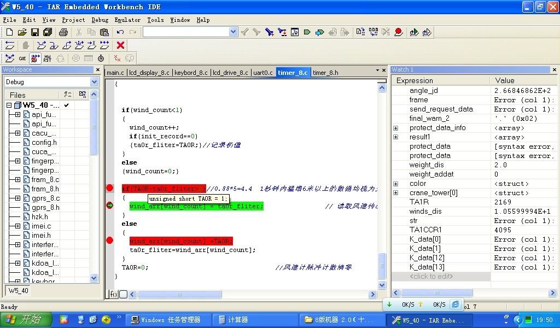This screenshot has height=328, width=560.
Task: Click the Toggle Bookmark green flag icon
Action: pyautogui.click(x=307, y=32)
